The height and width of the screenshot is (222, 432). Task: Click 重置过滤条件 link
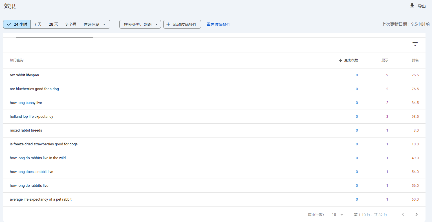[218, 25]
